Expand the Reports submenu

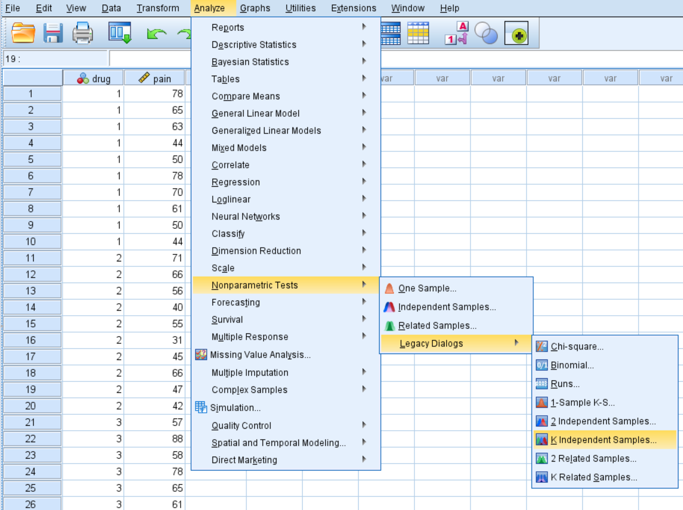coord(364,27)
